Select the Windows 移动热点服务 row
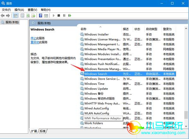 (x=127, y=98)
